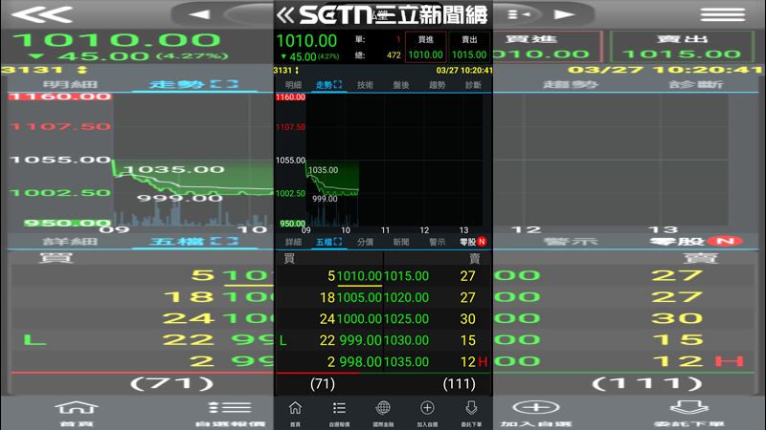Tap the ask total (111) in center phone
The width and height of the screenshot is (766, 430).
pos(460,384)
